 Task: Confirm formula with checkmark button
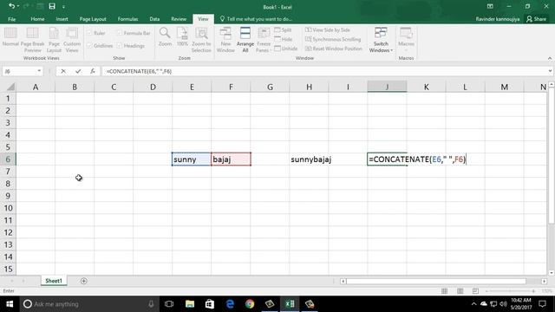[x=78, y=71]
